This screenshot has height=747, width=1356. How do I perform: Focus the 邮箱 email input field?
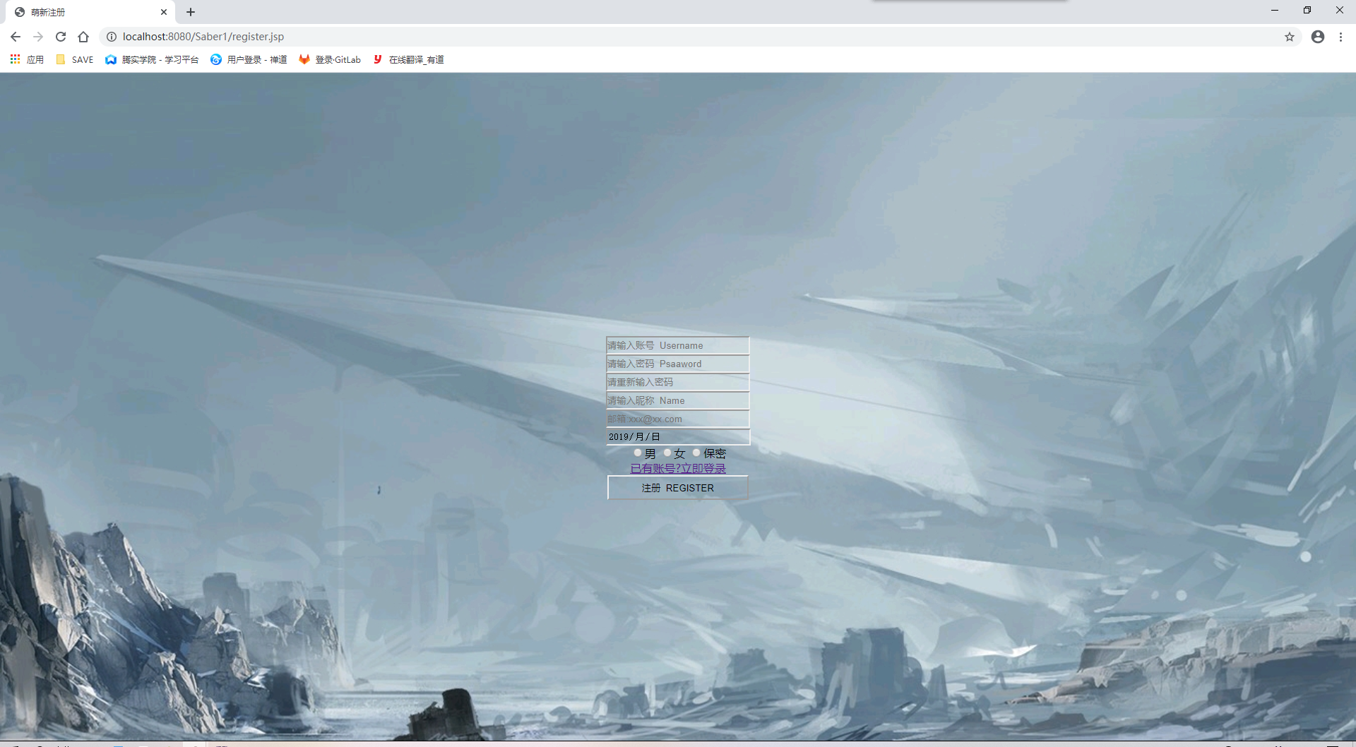tap(677, 419)
